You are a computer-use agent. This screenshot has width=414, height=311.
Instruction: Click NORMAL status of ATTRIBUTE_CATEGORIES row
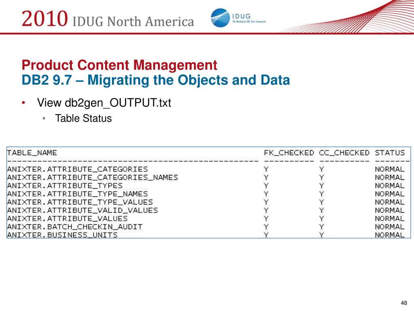390,169
